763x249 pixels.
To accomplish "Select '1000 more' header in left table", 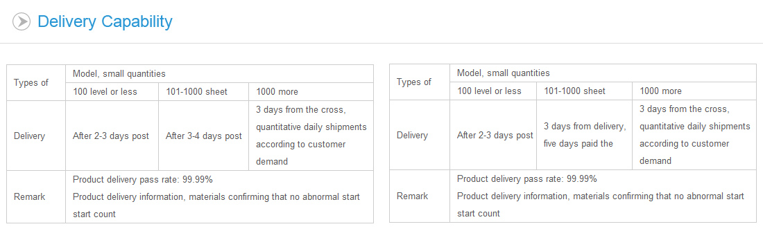I will [x=311, y=92].
